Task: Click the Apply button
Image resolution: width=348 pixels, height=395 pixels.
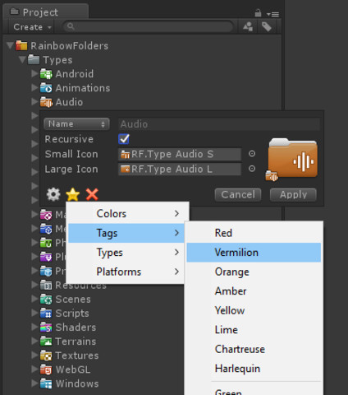Action: pyautogui.click(x=293, y=195)
